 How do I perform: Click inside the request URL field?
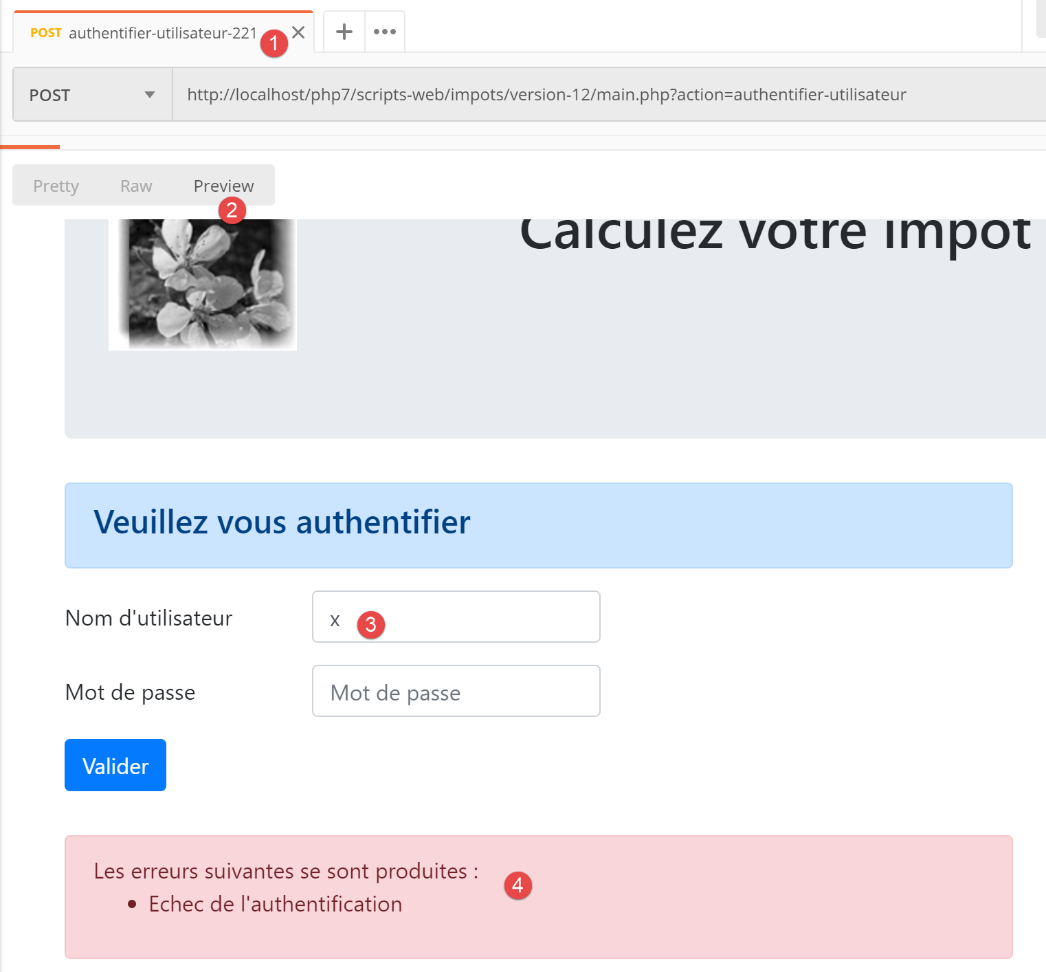(x=605, y=95)
